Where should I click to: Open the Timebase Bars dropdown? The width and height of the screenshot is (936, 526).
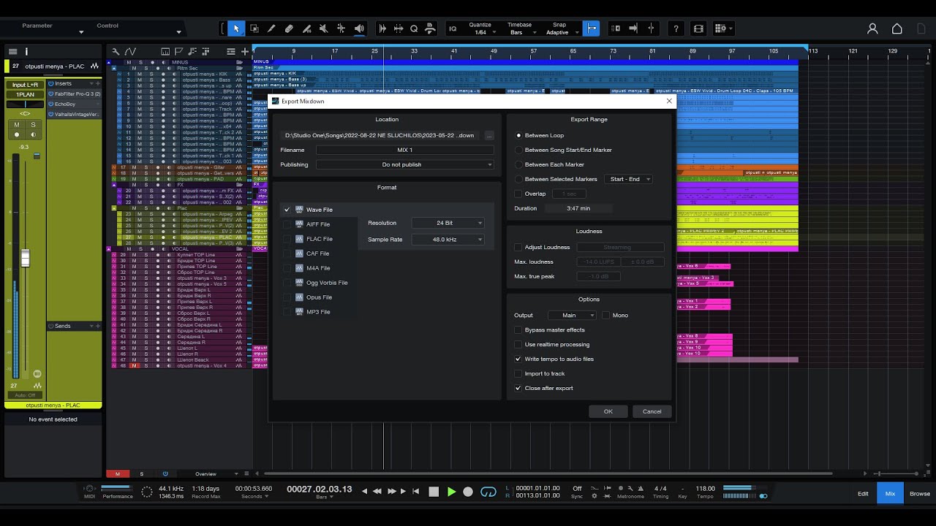click(521, 32)
